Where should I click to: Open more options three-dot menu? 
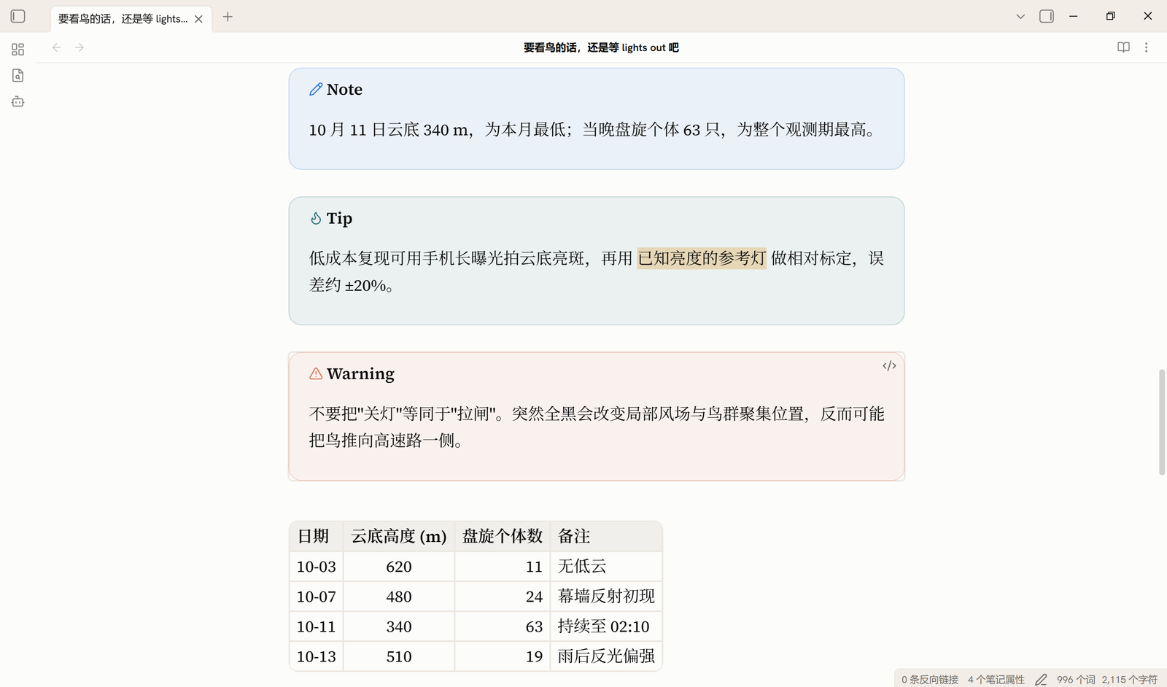click(1147, 47)
